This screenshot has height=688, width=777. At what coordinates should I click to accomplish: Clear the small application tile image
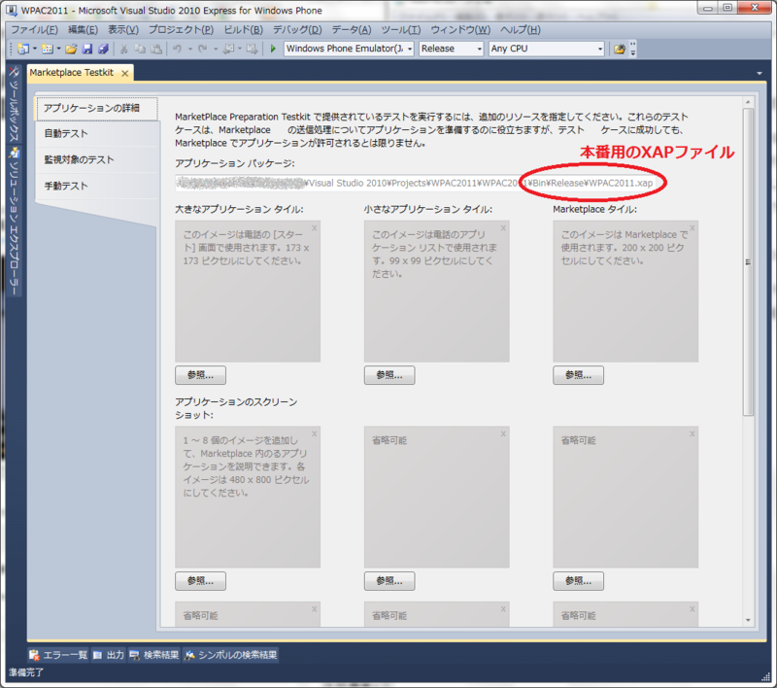503,228
